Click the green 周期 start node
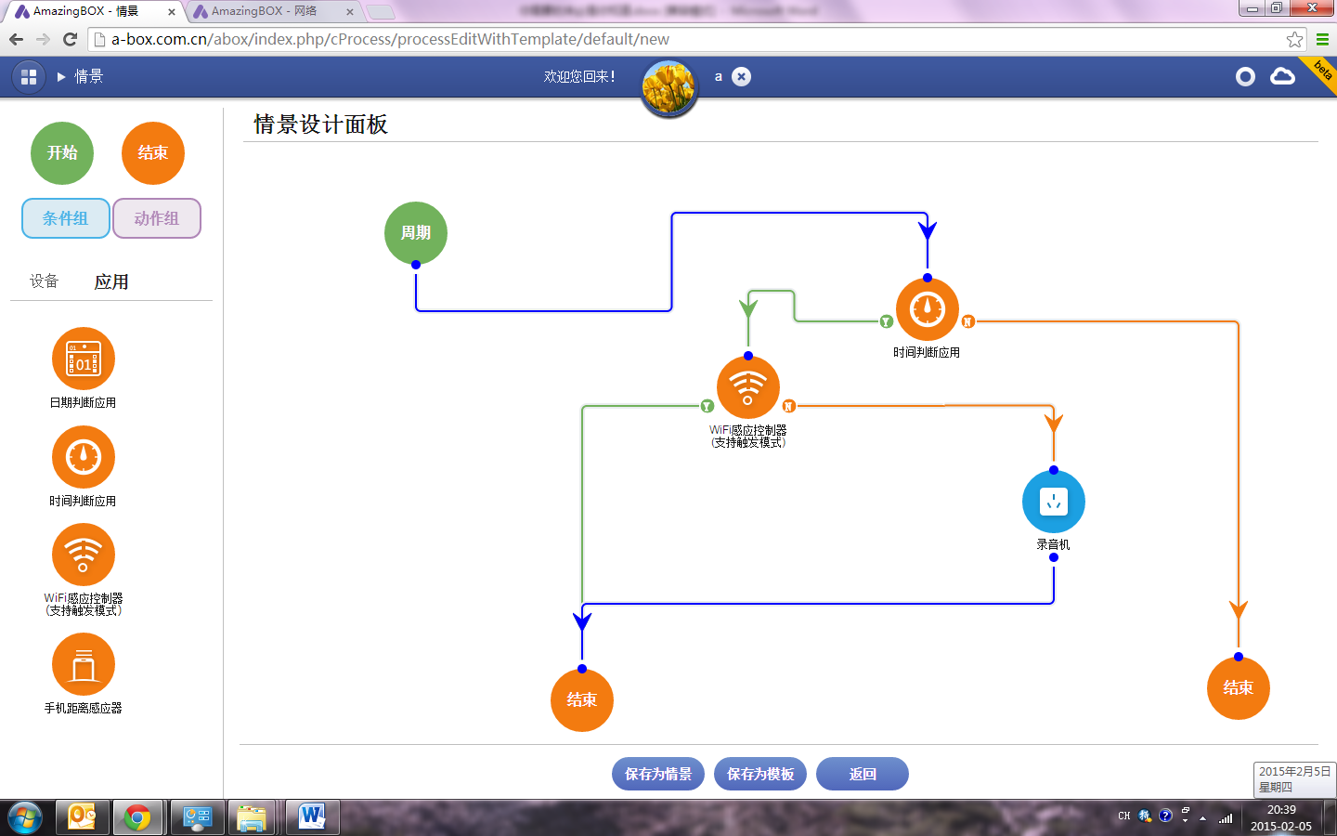The image size is (1337, 836). coord(416,232)
